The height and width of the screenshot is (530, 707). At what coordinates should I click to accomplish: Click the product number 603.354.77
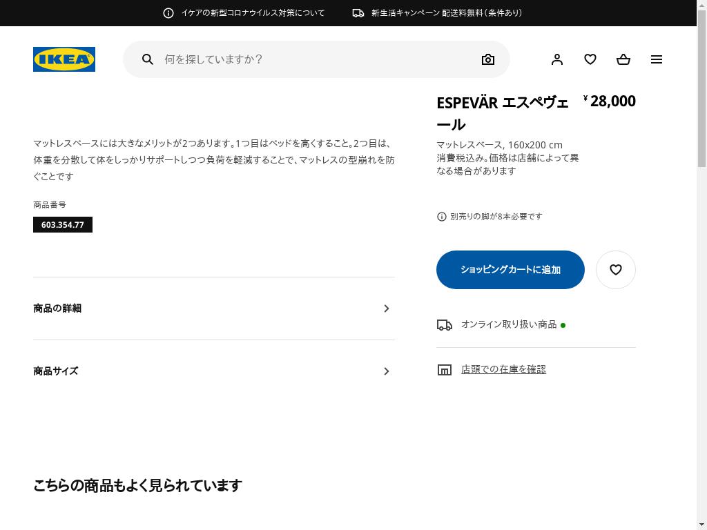63,224
